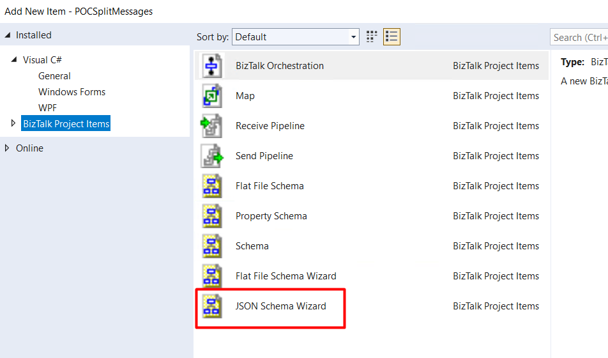Collapse the Visual C# node

tap(14, 59)
